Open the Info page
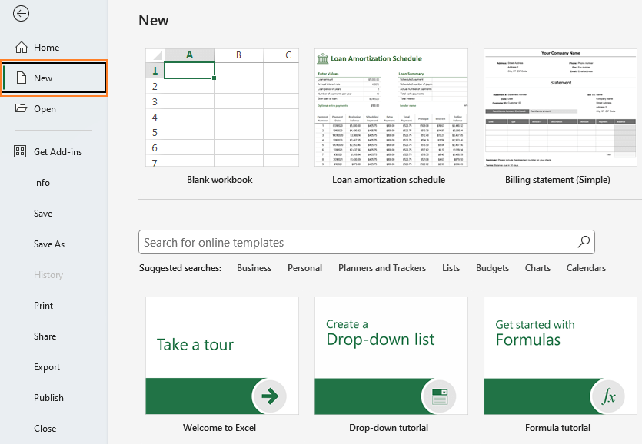The image size is (642, 444). pos(54,183)
